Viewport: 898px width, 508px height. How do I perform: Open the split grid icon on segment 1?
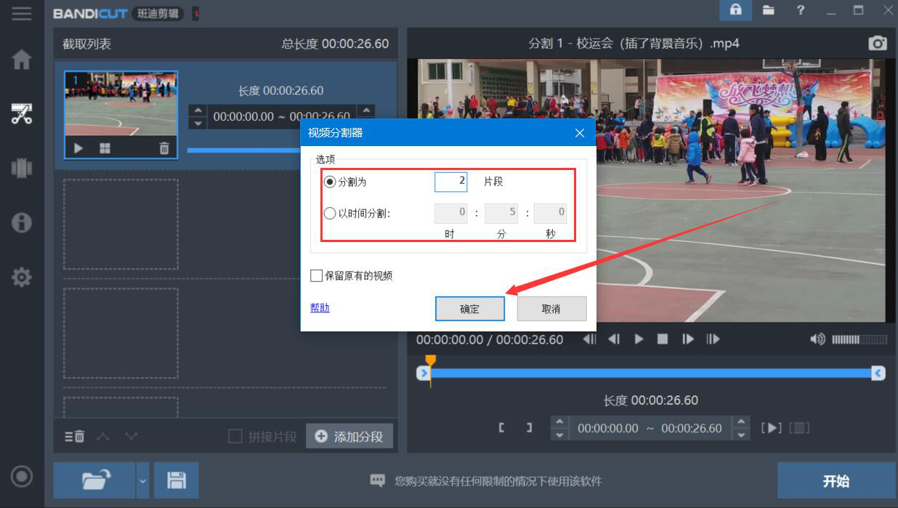point(105,148)
